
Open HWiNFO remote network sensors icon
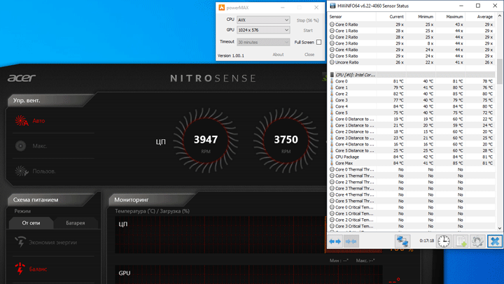402,241
